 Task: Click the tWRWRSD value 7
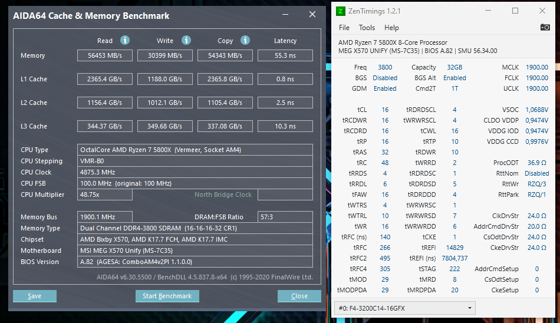[454, 216]
